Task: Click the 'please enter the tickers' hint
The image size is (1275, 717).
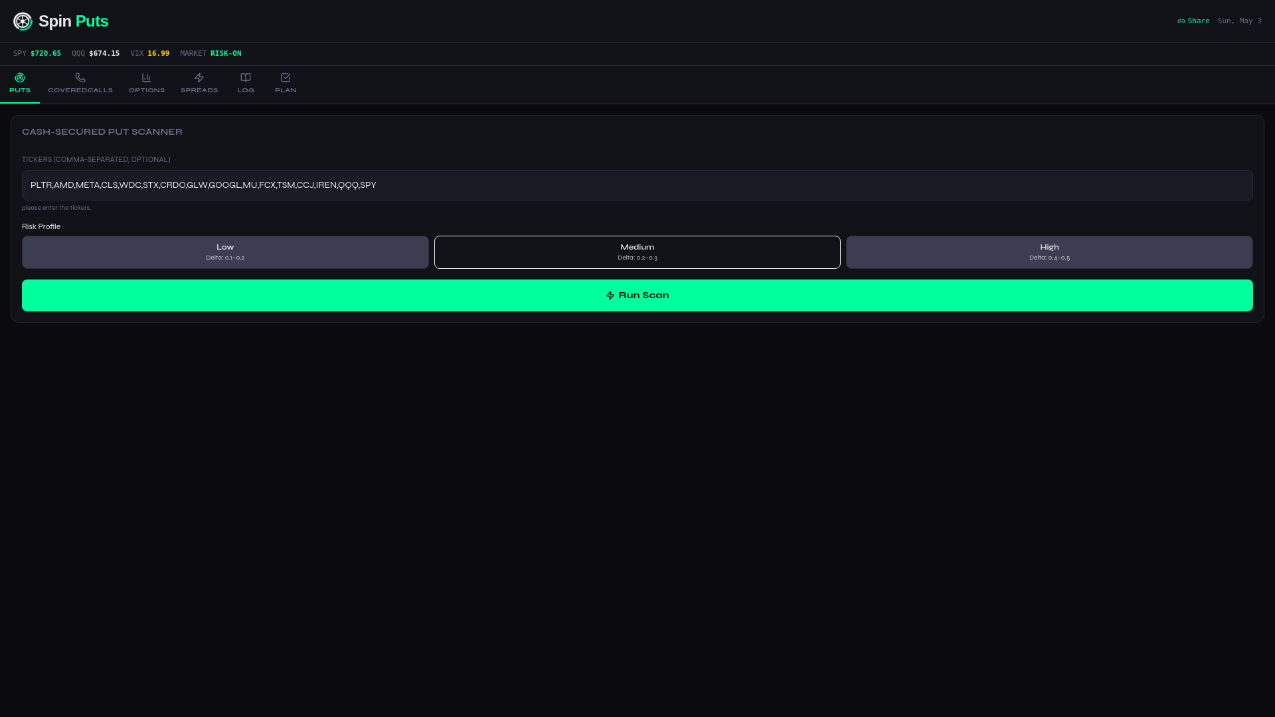Action: (x=56, y=208)
